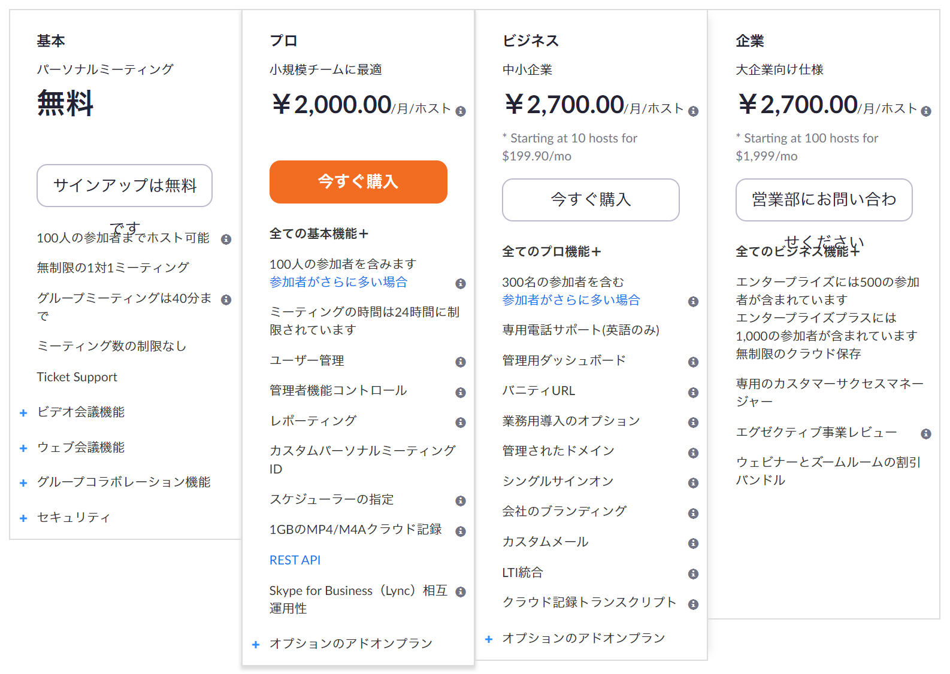Viewport: 950px width, 674px height.
Task: Click info icon beside シングルサインオン
Action: (x=693, y=483)
